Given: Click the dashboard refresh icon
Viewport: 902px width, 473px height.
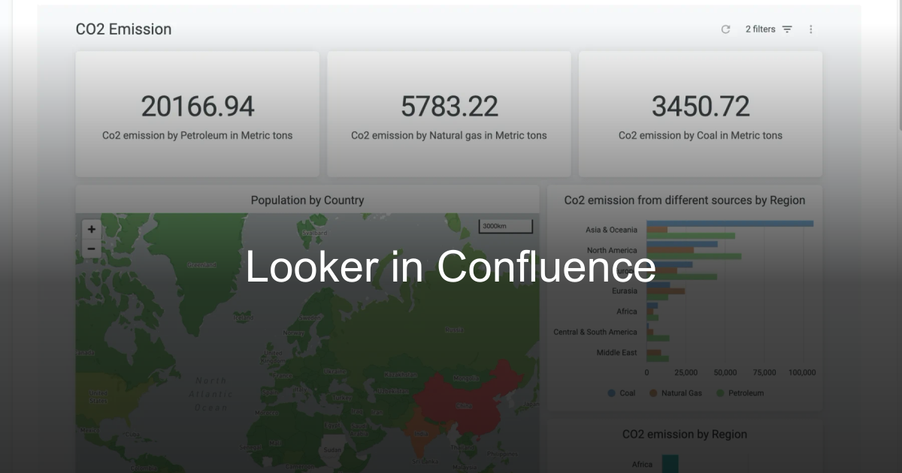Looking at the screenshot, I should tap(725, 29).
